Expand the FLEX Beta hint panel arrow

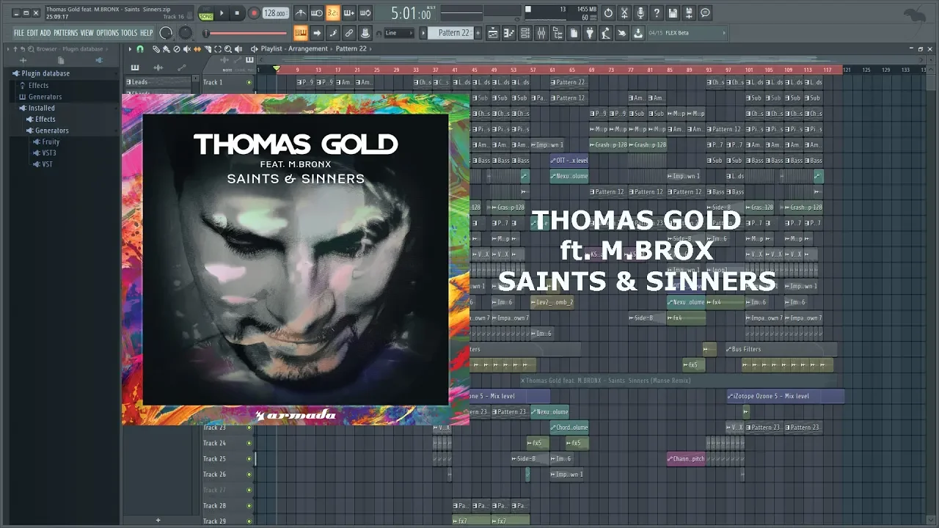(x=724, y=33)
